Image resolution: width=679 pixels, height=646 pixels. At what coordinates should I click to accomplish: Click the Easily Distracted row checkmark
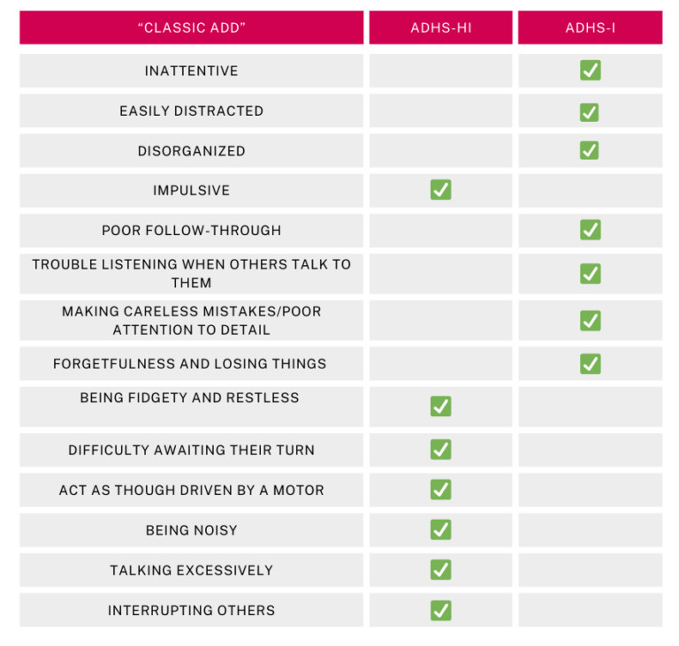590,112
